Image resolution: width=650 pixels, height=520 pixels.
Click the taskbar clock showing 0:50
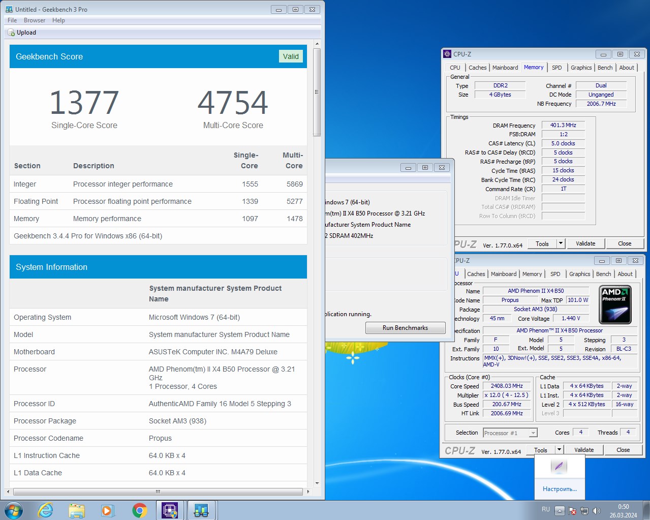coord(623,511)
